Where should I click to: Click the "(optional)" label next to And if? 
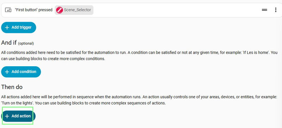tap(26, 43)
